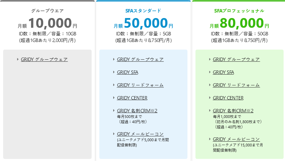Open GRIDY メールビーコン in SFAプロフェッショナル plan

pyautogui.click(x=236, y=139)
